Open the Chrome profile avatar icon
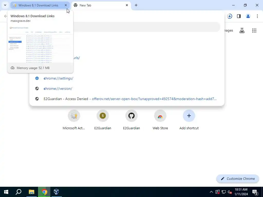 [248, 16]
